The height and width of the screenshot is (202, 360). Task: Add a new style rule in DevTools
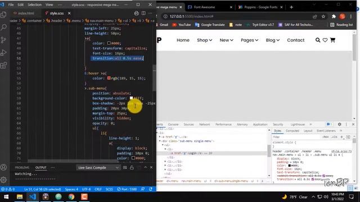pyautogui.click(x=341, y=137)
